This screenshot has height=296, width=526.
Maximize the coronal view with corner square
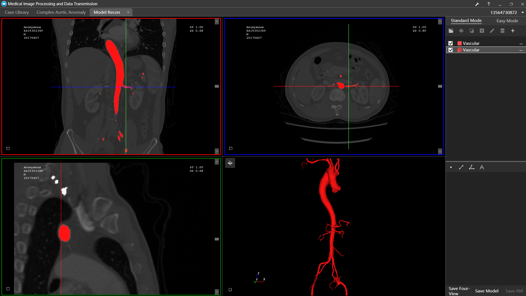8,148
